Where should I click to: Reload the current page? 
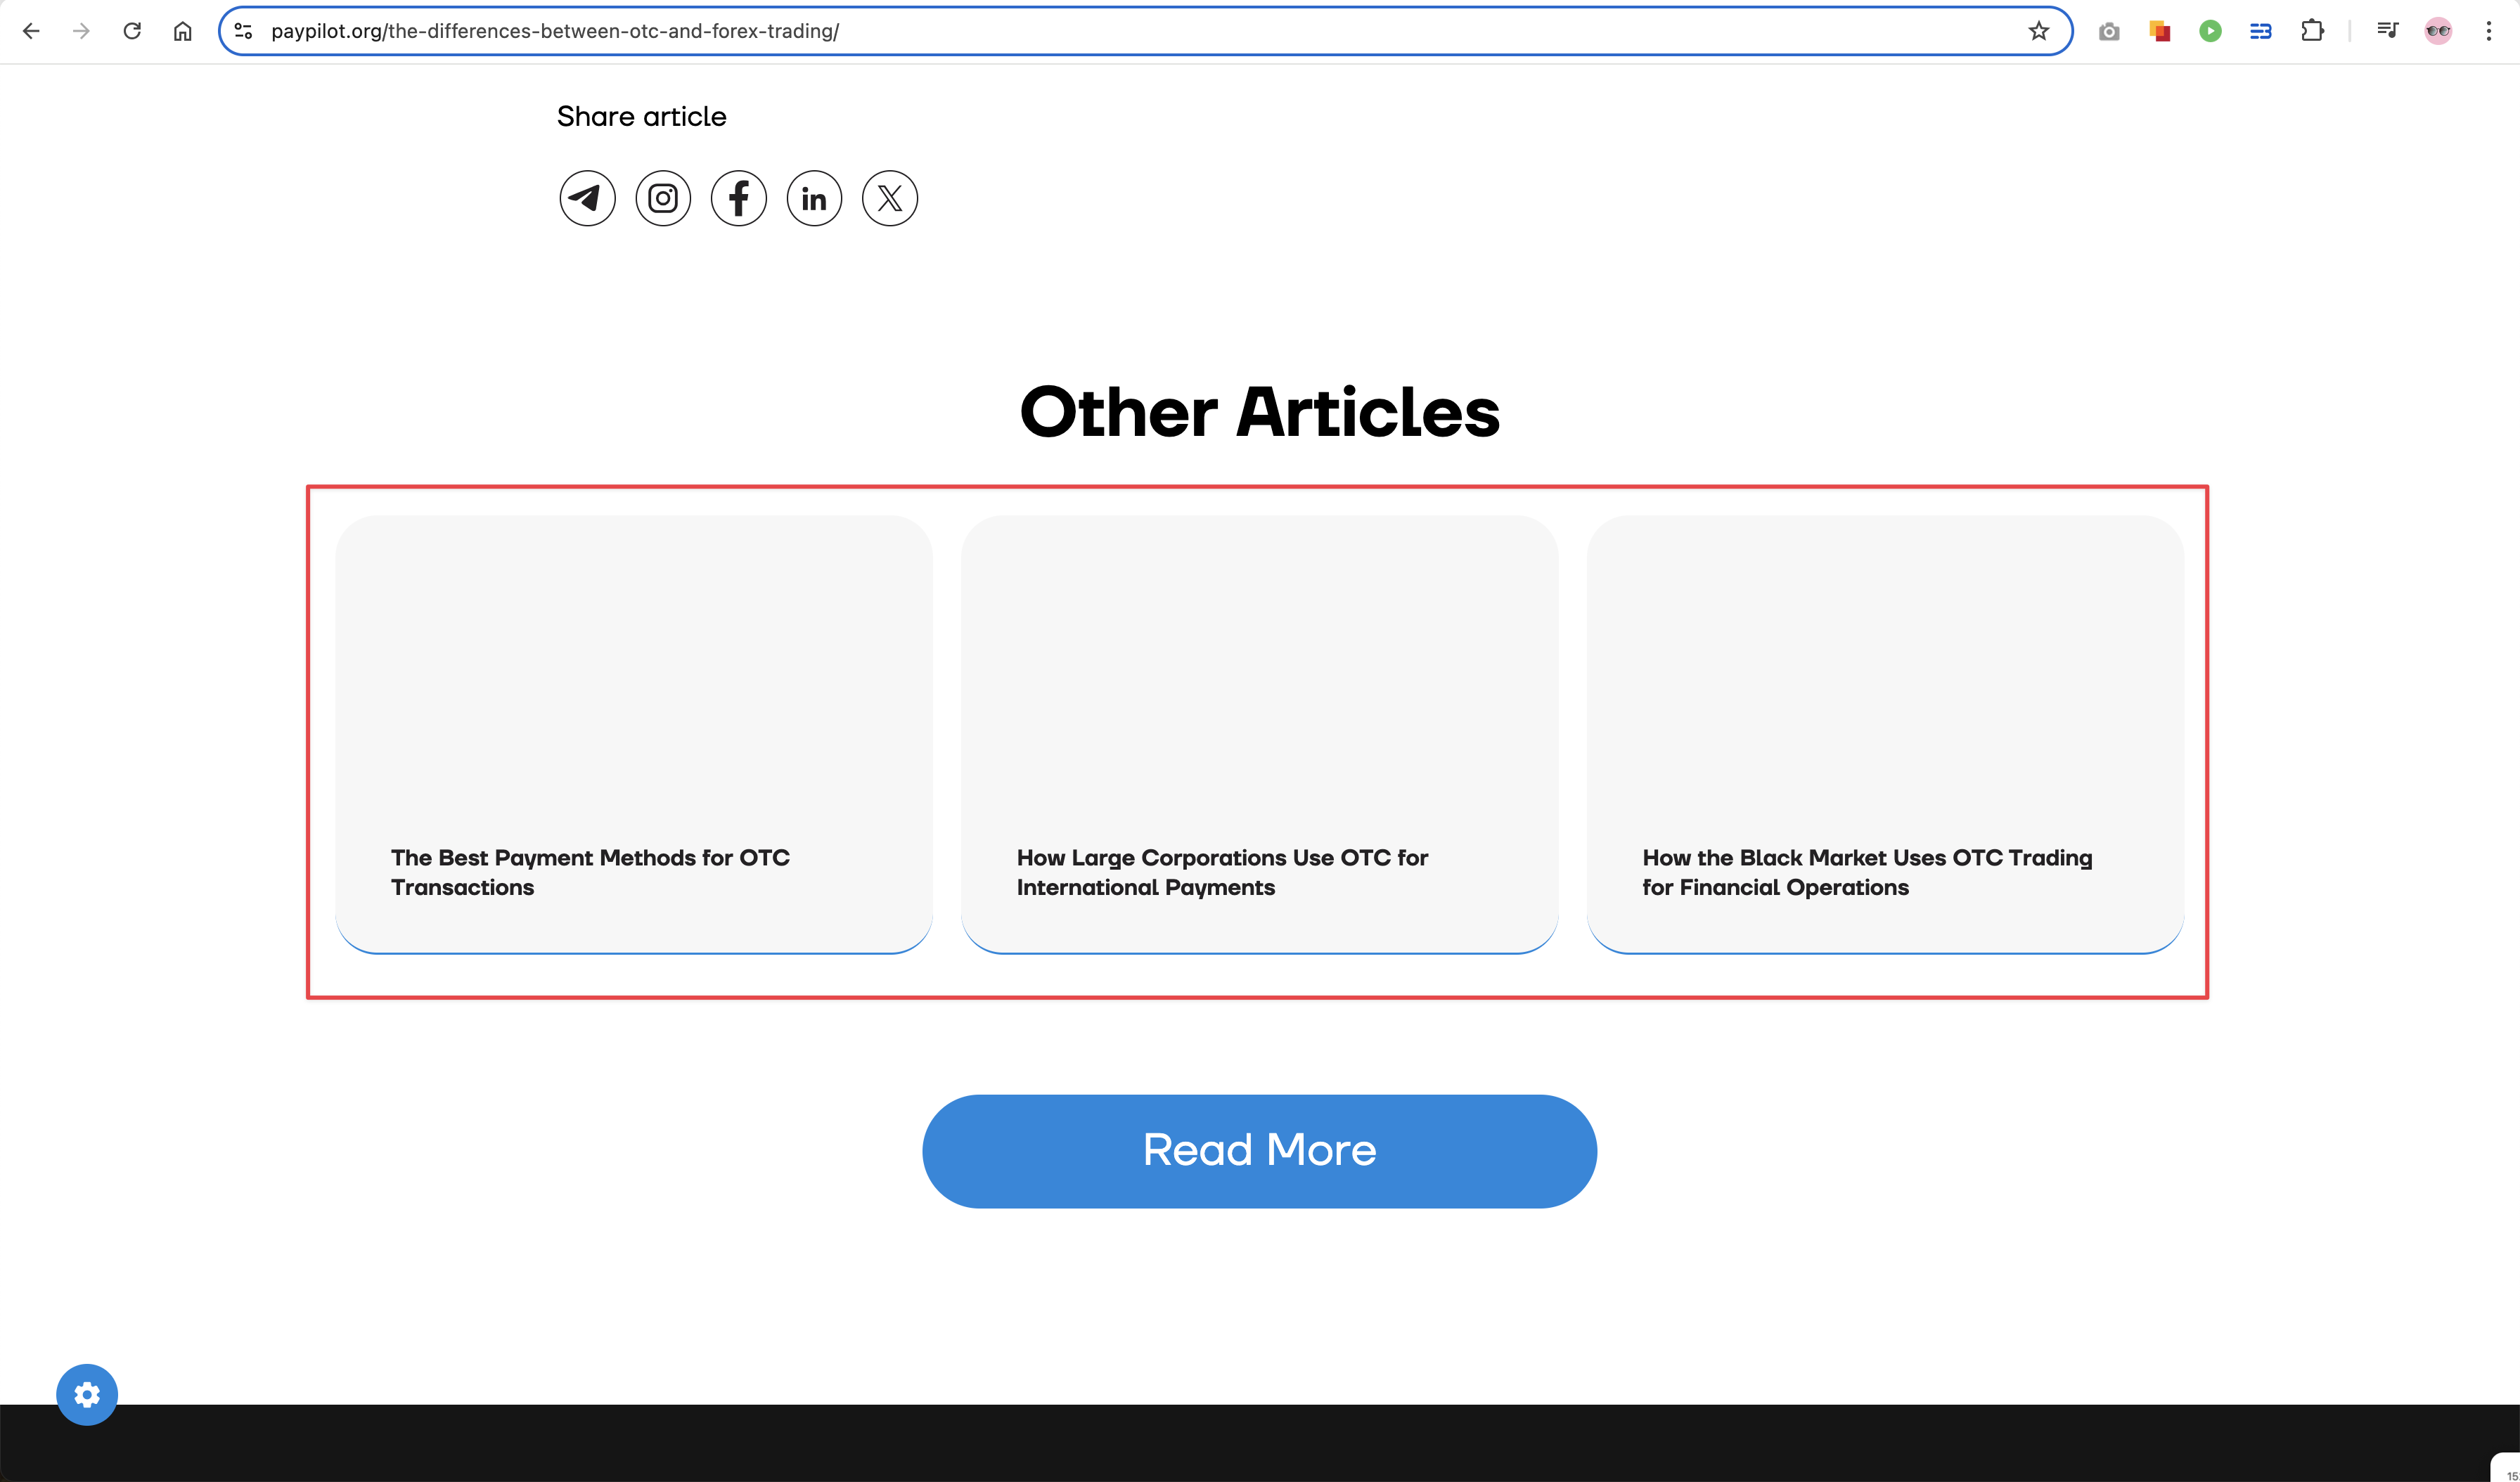(132, 31)
